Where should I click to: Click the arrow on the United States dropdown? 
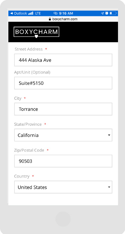click(x=109, y=187)
